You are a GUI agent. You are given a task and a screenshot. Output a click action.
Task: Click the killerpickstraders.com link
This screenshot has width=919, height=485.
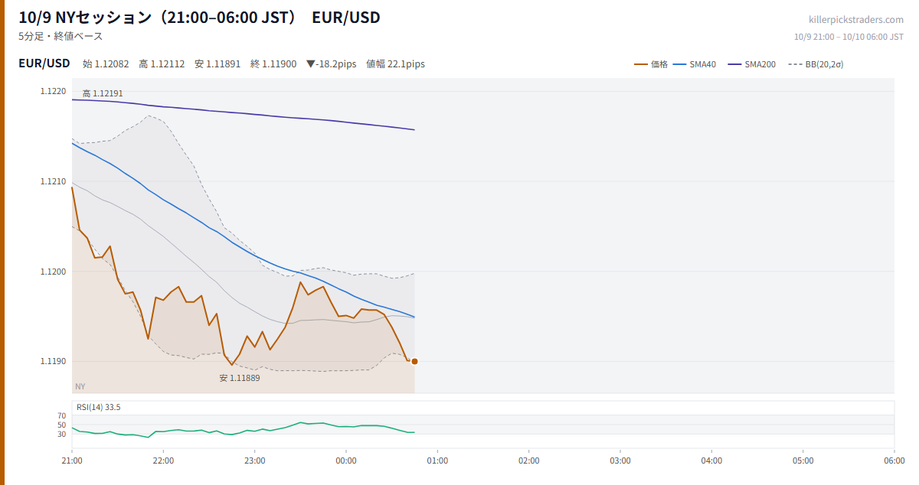pyautogui.click(x=856, y=19)
